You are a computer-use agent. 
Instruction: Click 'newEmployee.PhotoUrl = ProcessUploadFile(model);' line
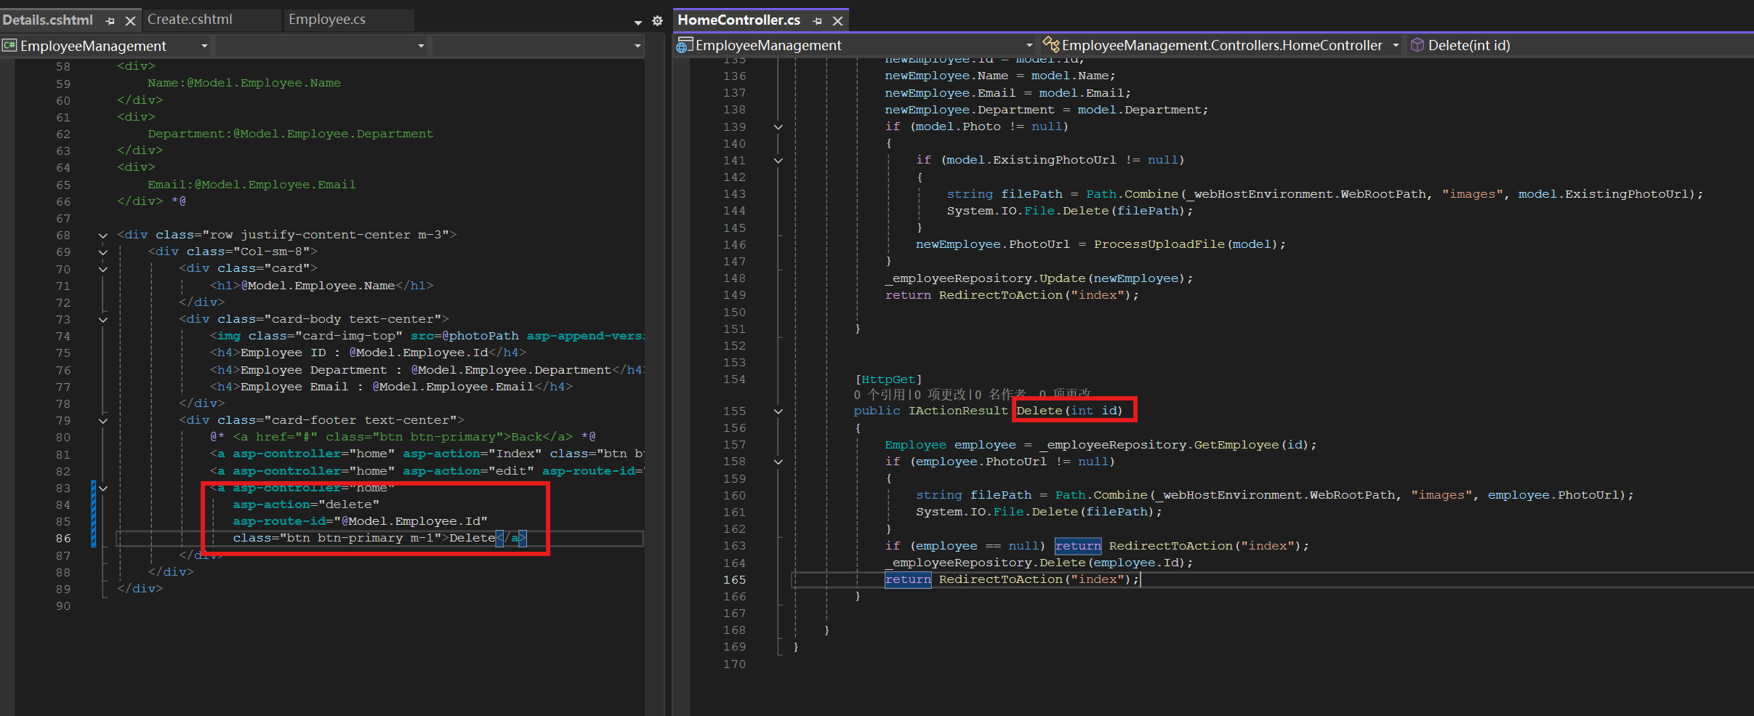[1101, 244]
